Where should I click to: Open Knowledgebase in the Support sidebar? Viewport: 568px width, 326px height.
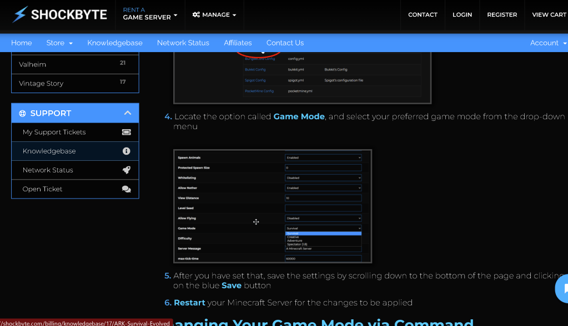coord(75,151)
